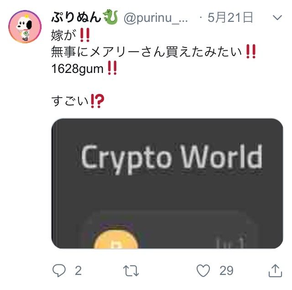Retweet this post using the retweet icon
The image size is (292, 290).
(131, 271)
